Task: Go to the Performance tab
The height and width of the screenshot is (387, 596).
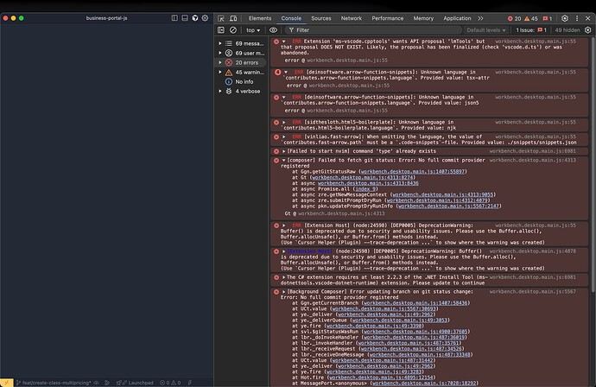Action: click(x=387, y=18)
